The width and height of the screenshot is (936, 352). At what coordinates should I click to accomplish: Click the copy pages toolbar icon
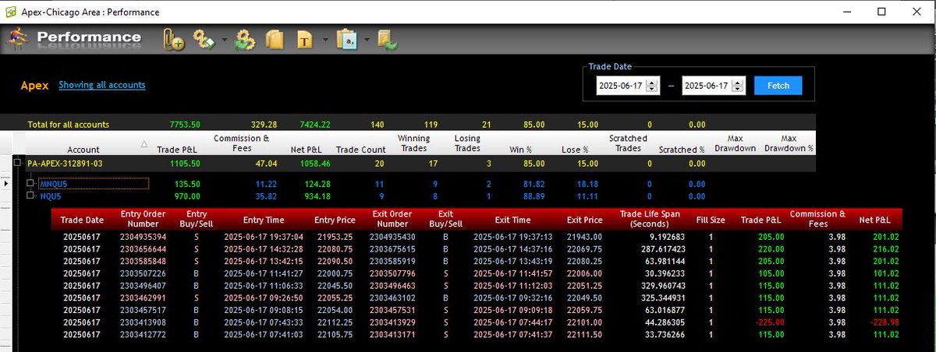[274, 40]
